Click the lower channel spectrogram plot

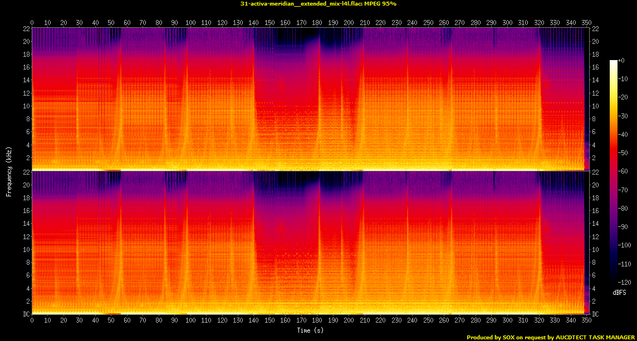(x=310, y=243)
